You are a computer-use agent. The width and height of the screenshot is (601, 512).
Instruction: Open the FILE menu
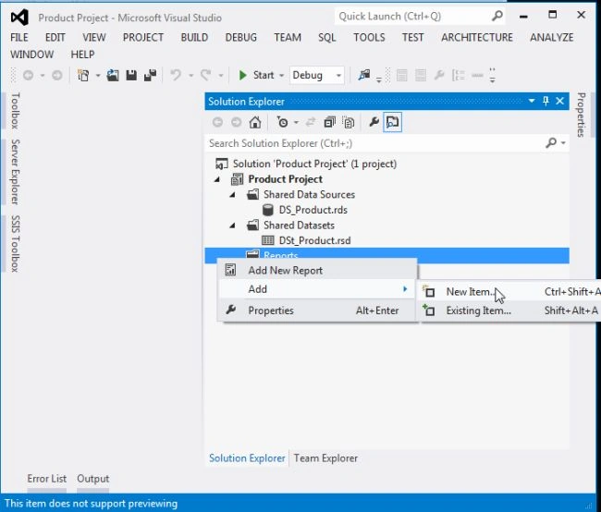pos(19,37)
